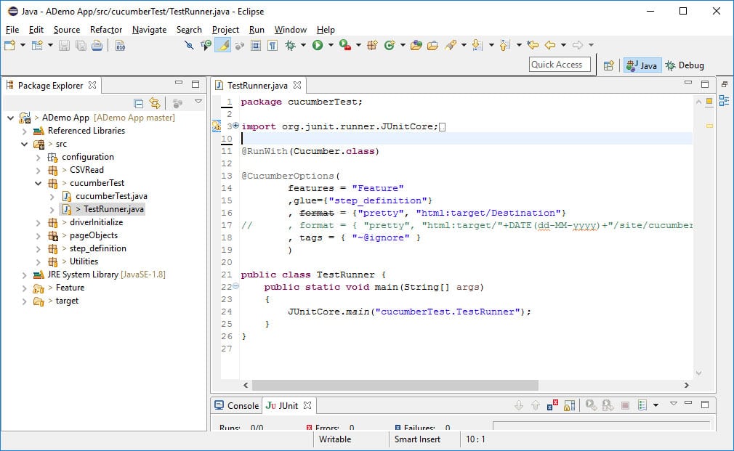Toggle Mark Occurrences highlighter button
The image size is (734, 451).
[x=223, y=45]
